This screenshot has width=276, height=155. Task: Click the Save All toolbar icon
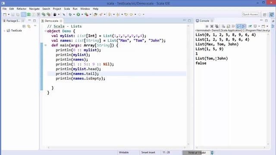(18, 14)
